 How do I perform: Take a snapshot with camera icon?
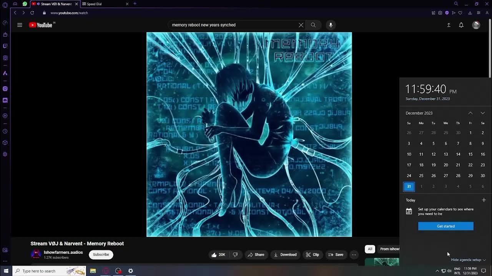pyautogui.click(x=440, y=13)
